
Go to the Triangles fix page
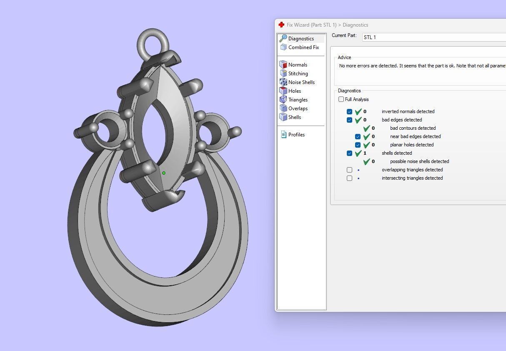(x=298, y=99)
